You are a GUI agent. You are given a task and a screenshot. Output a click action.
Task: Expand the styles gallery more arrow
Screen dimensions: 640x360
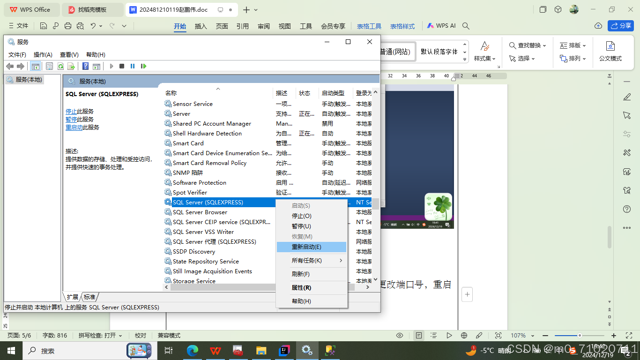coord(465,60)
